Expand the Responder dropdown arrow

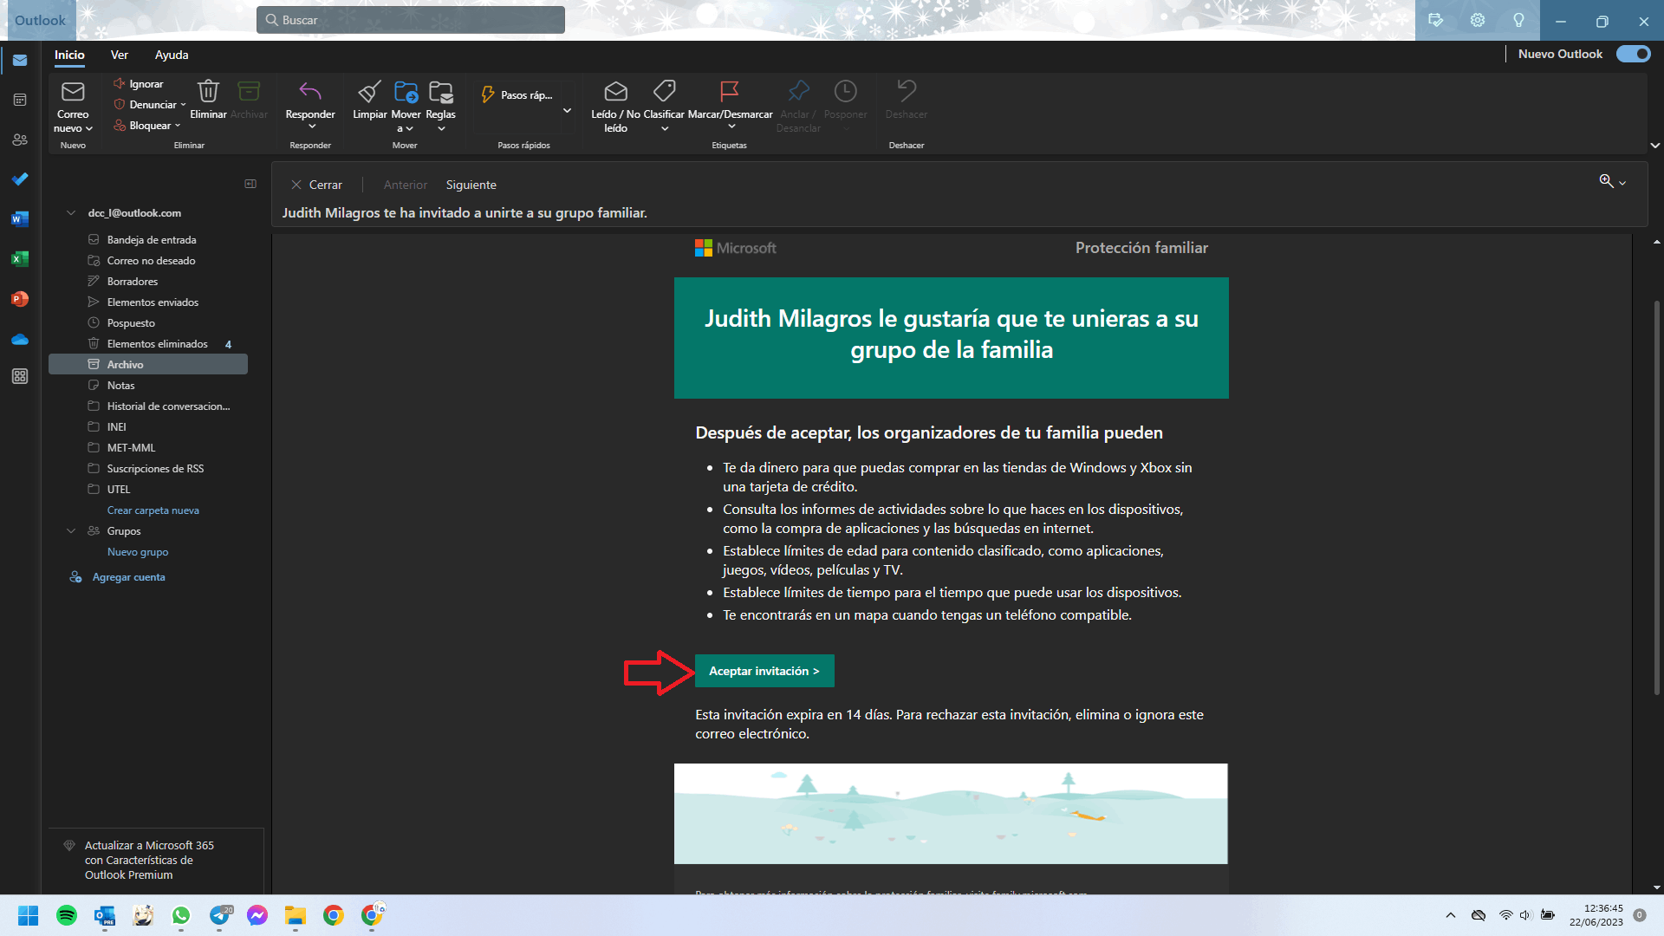pos(312,127)
